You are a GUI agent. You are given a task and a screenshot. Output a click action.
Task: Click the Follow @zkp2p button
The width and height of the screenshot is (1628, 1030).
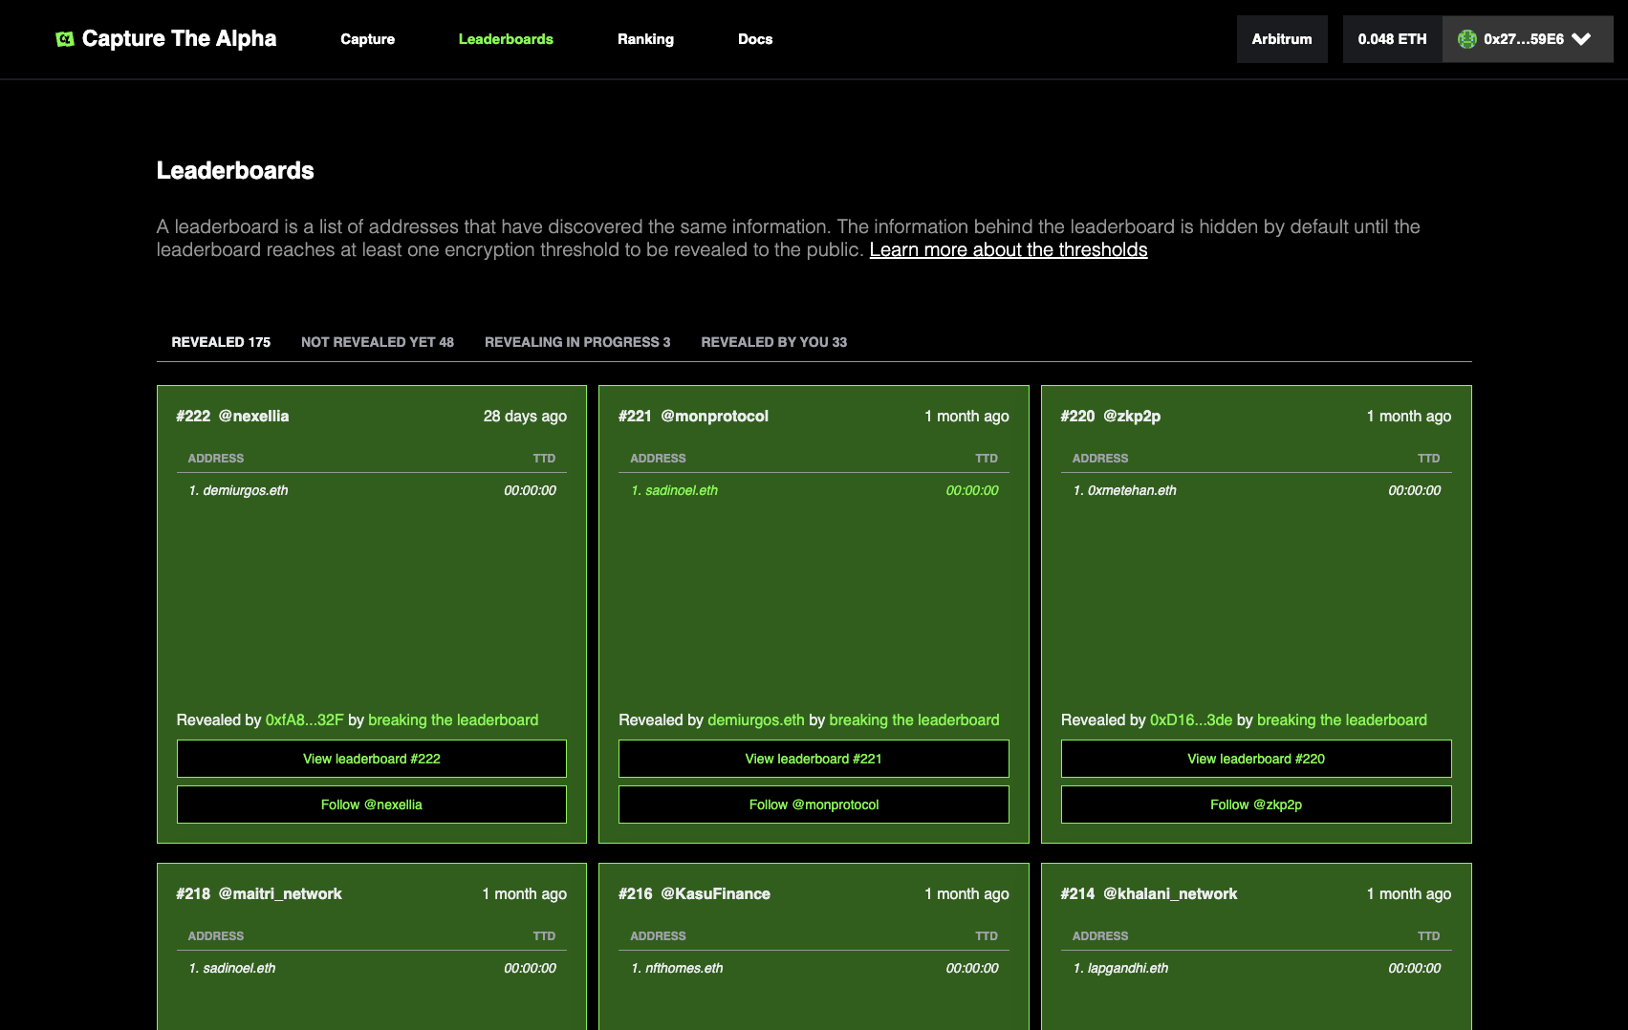pos(1255,805)
